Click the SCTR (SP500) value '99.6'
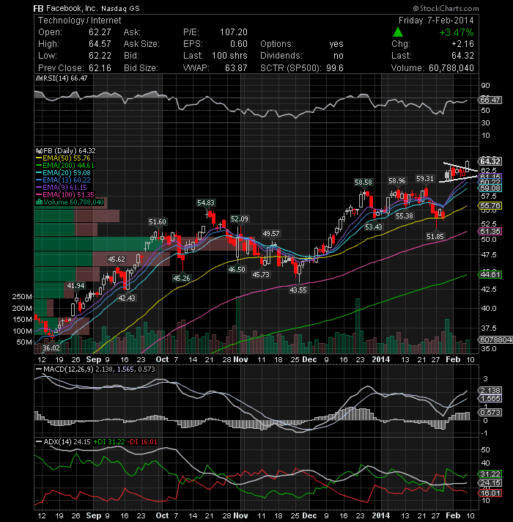513x522 pixels. coord(335,68)
